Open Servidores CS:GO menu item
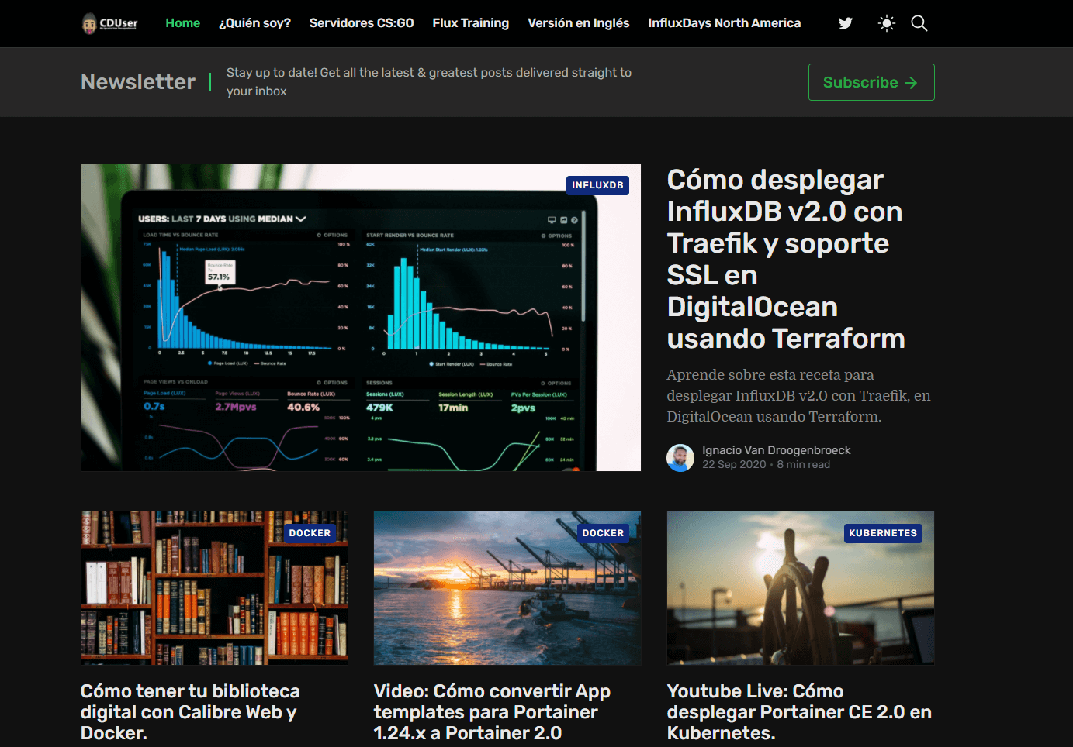1073x747 pixels. [362, 23]
